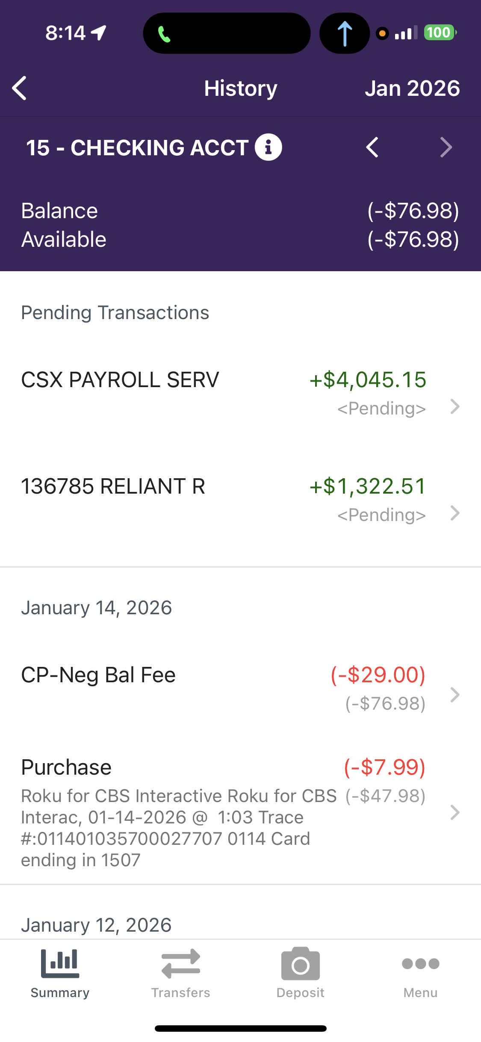Expand Roku Purchase transaction chevron
481x1042 pixels.
(455, 812)
